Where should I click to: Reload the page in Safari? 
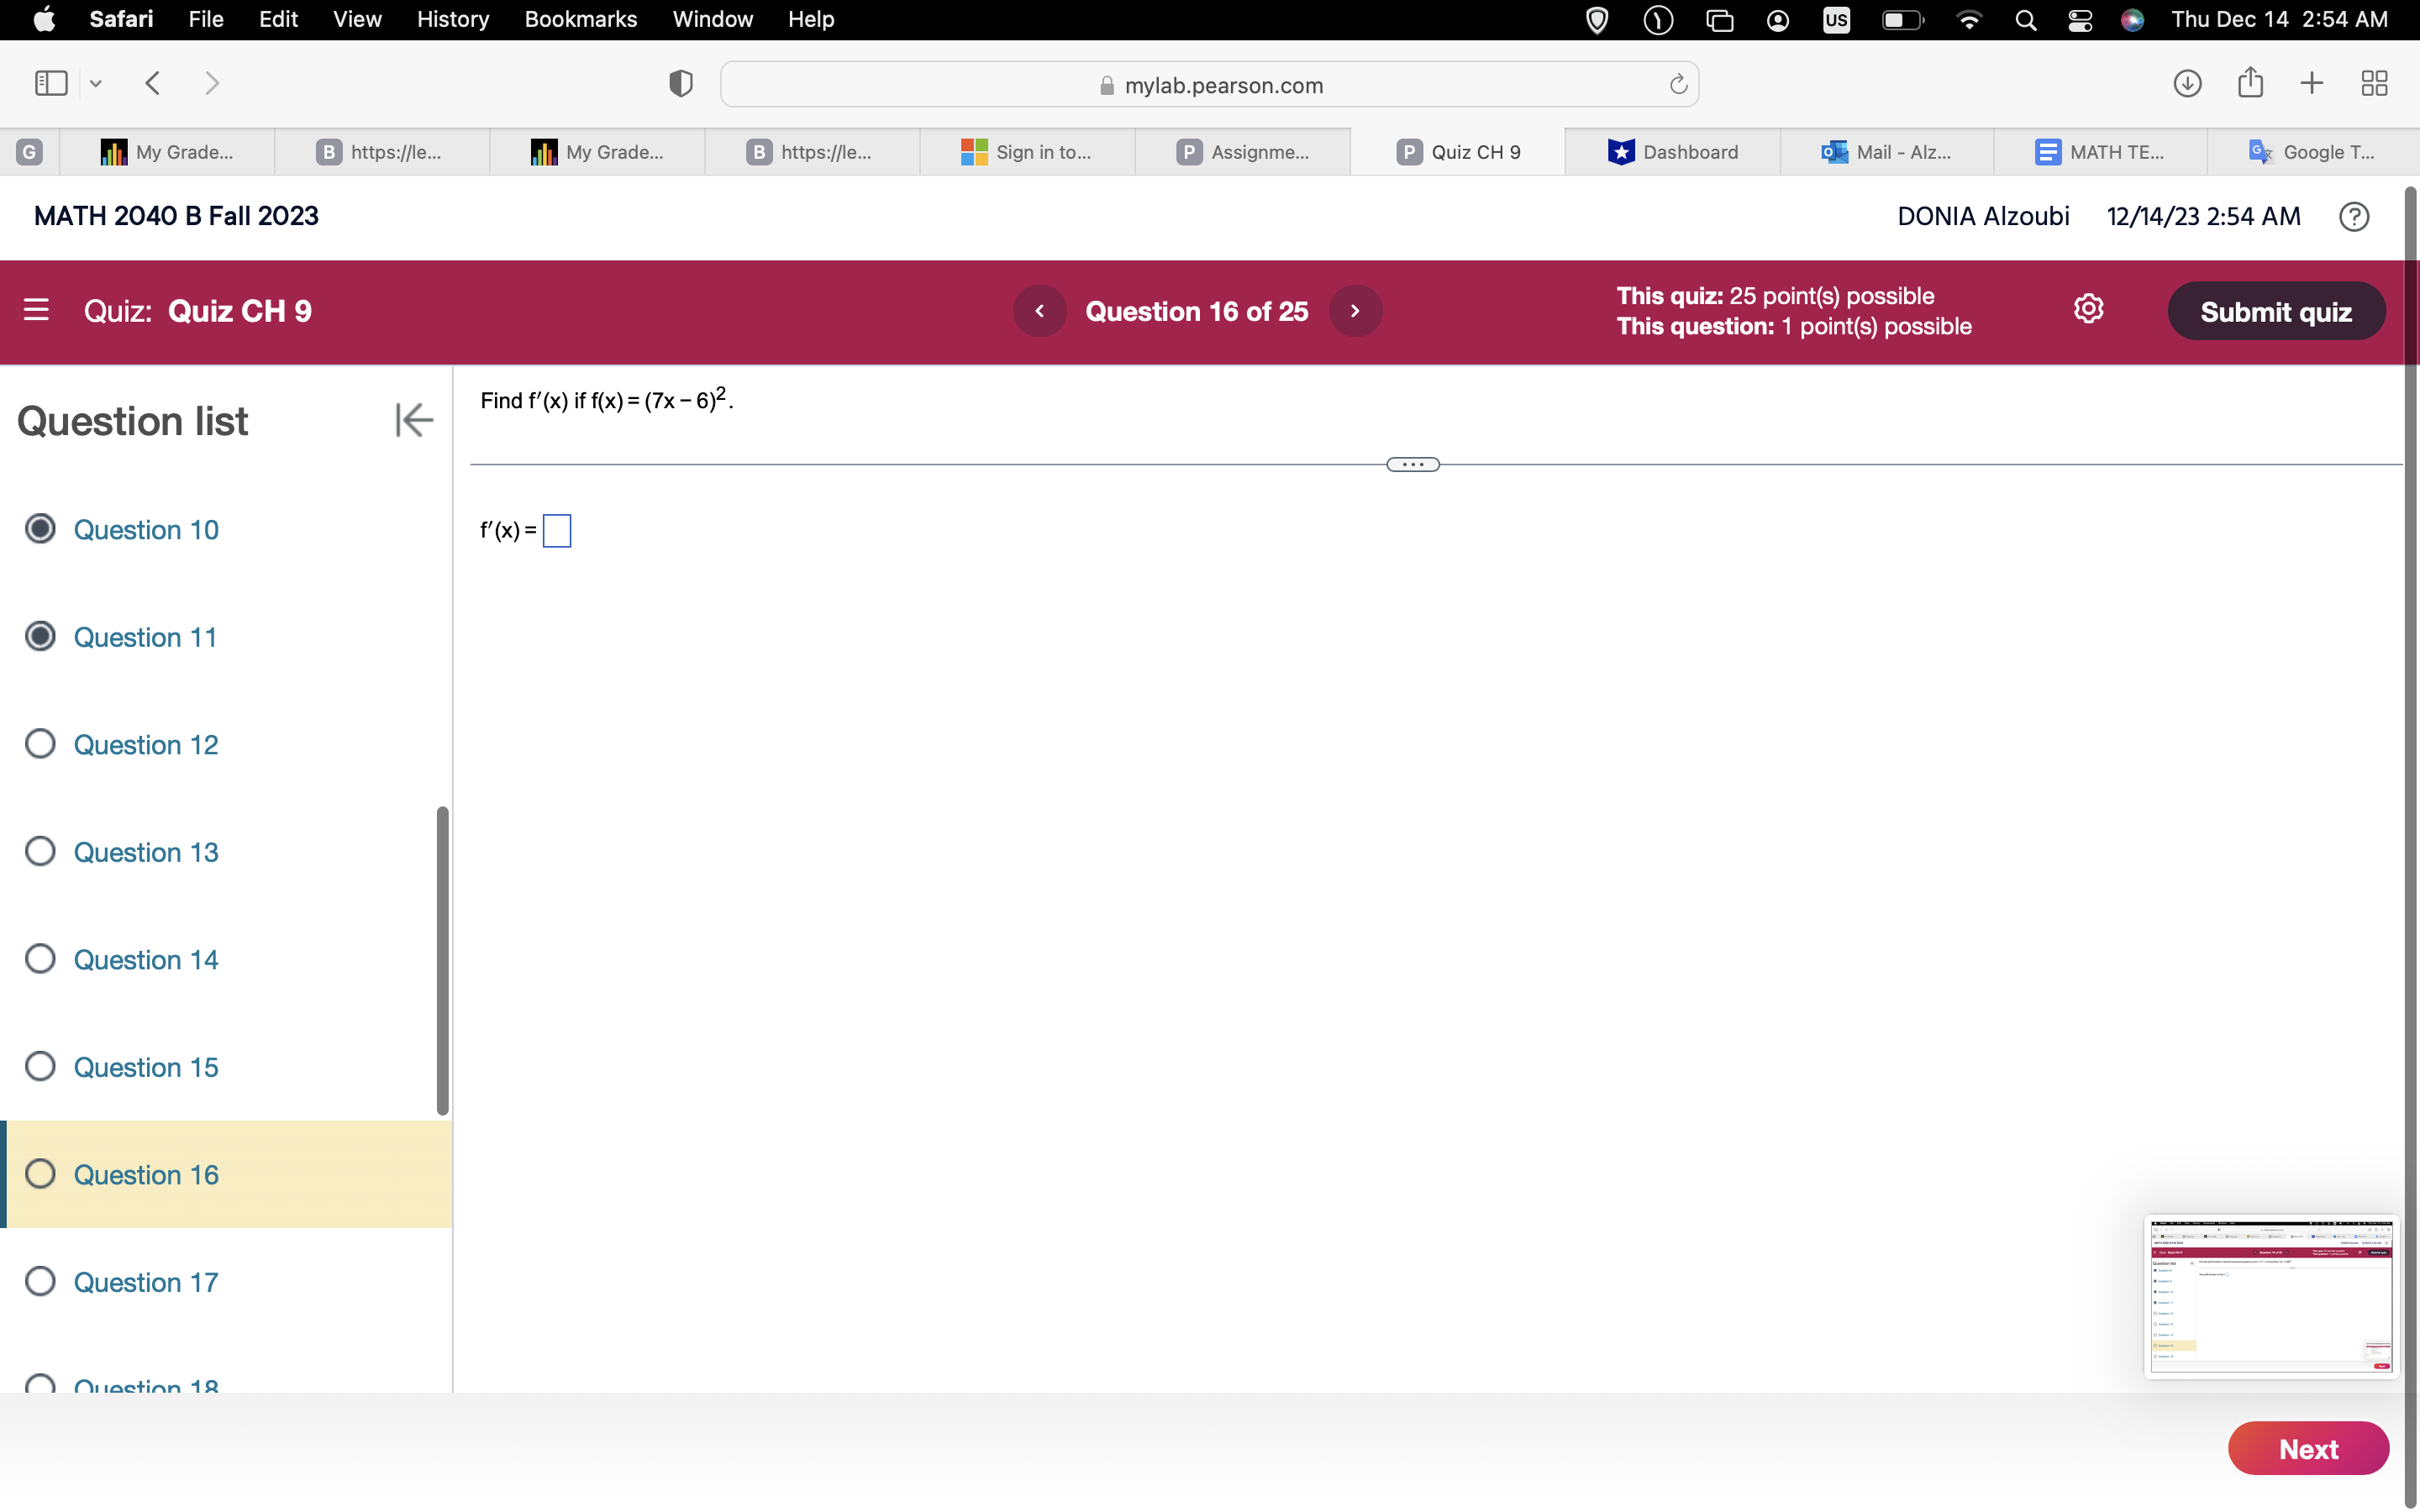pyautogui.click(x=1678, y=85)
